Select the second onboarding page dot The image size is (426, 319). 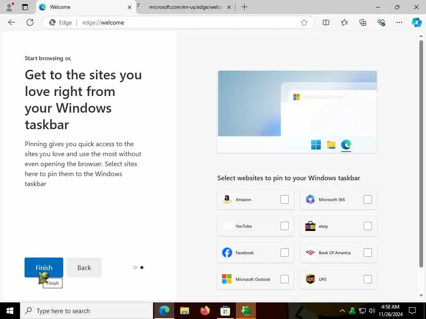click(x=142, y=267)
